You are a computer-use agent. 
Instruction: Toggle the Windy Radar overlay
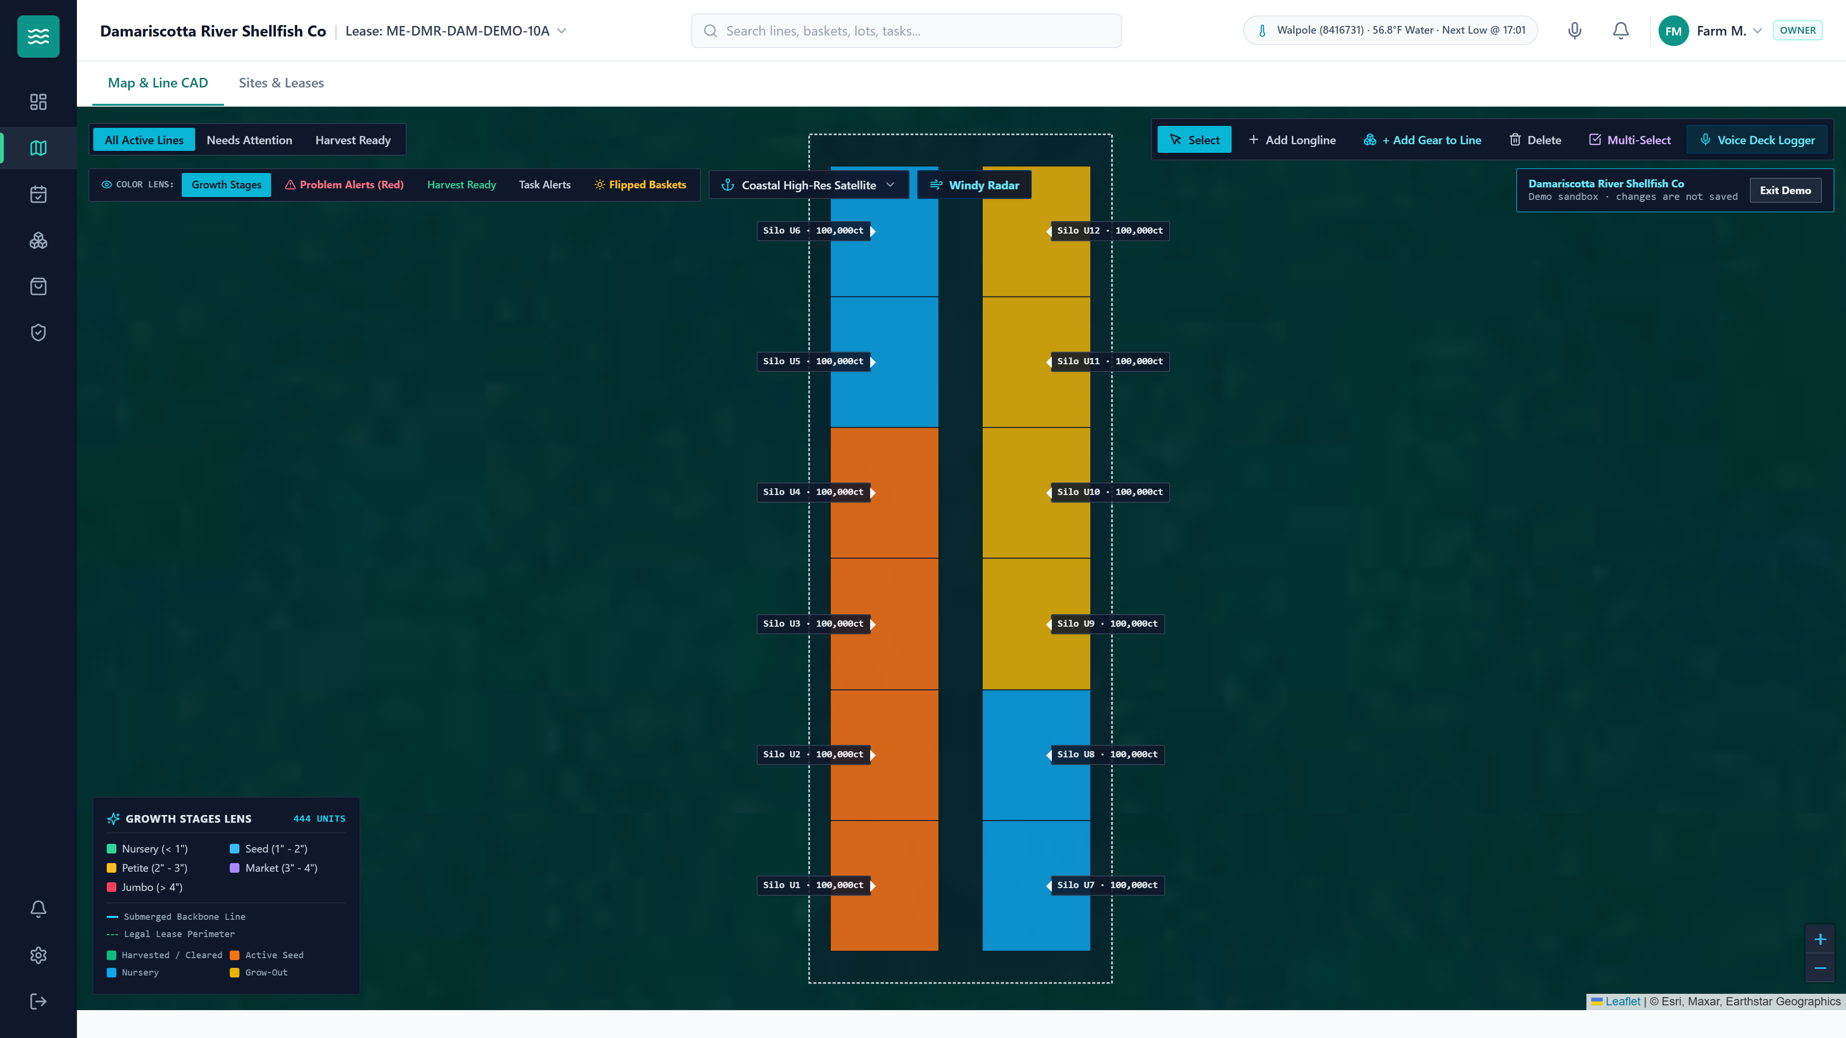tap(974, 185)
